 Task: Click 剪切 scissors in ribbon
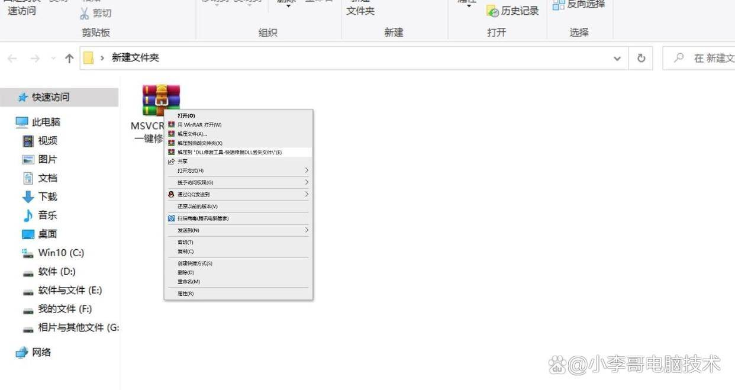95,12
